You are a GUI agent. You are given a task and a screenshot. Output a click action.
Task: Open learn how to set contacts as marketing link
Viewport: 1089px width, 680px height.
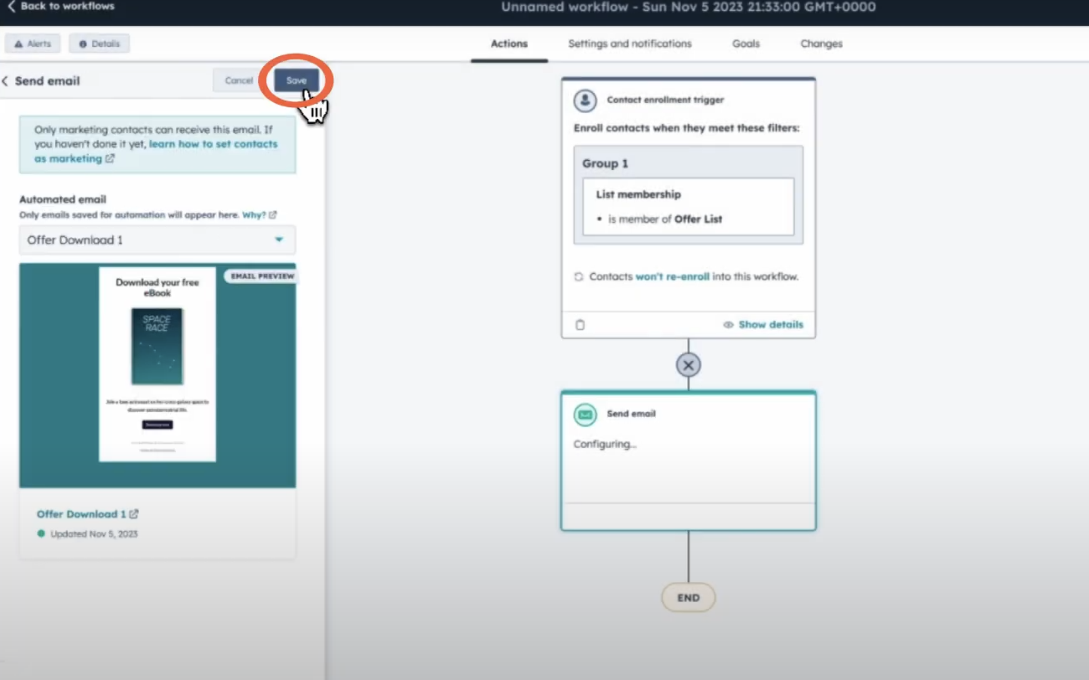click(156, 151)
